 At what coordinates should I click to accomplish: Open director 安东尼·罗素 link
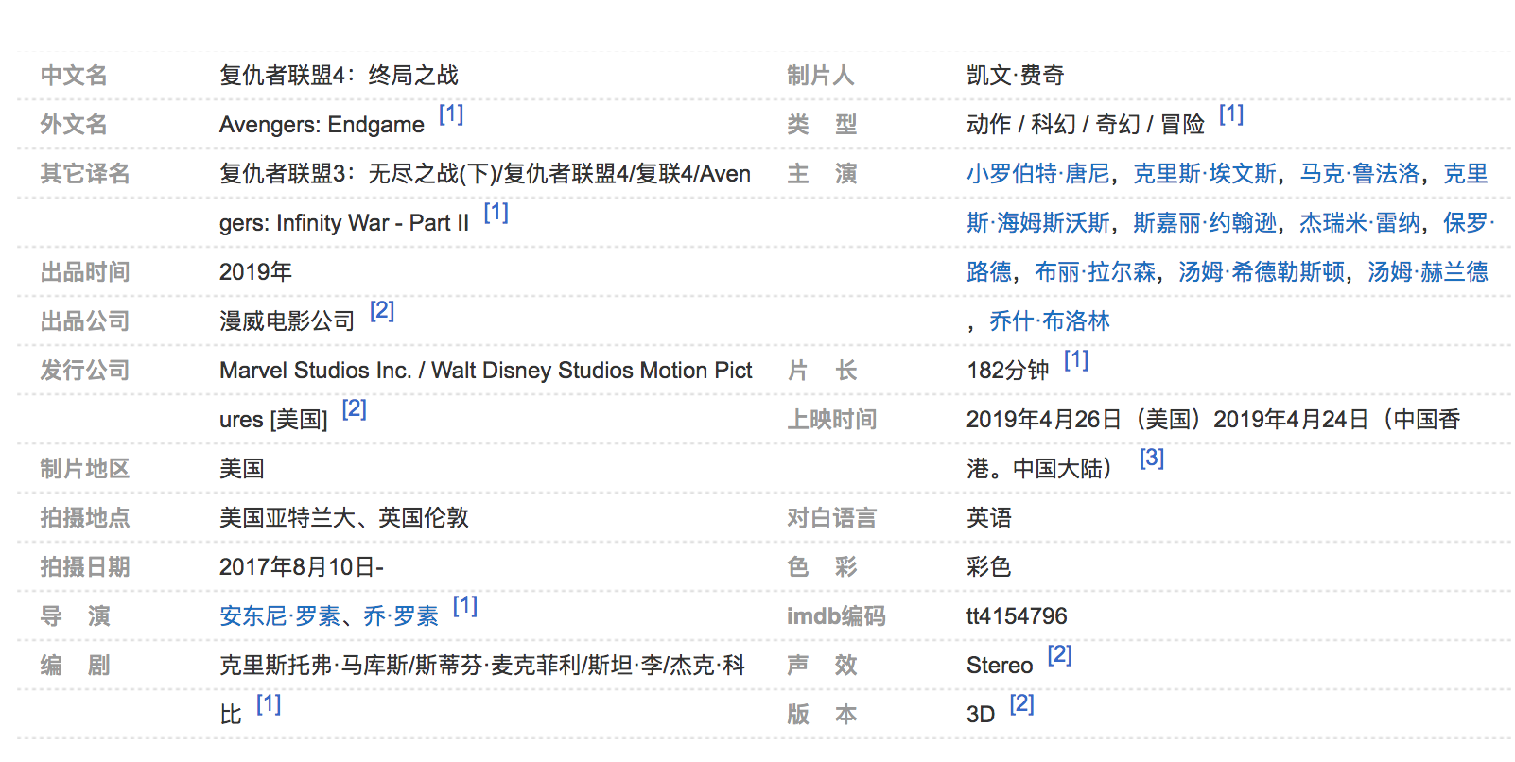click(280, 616)
